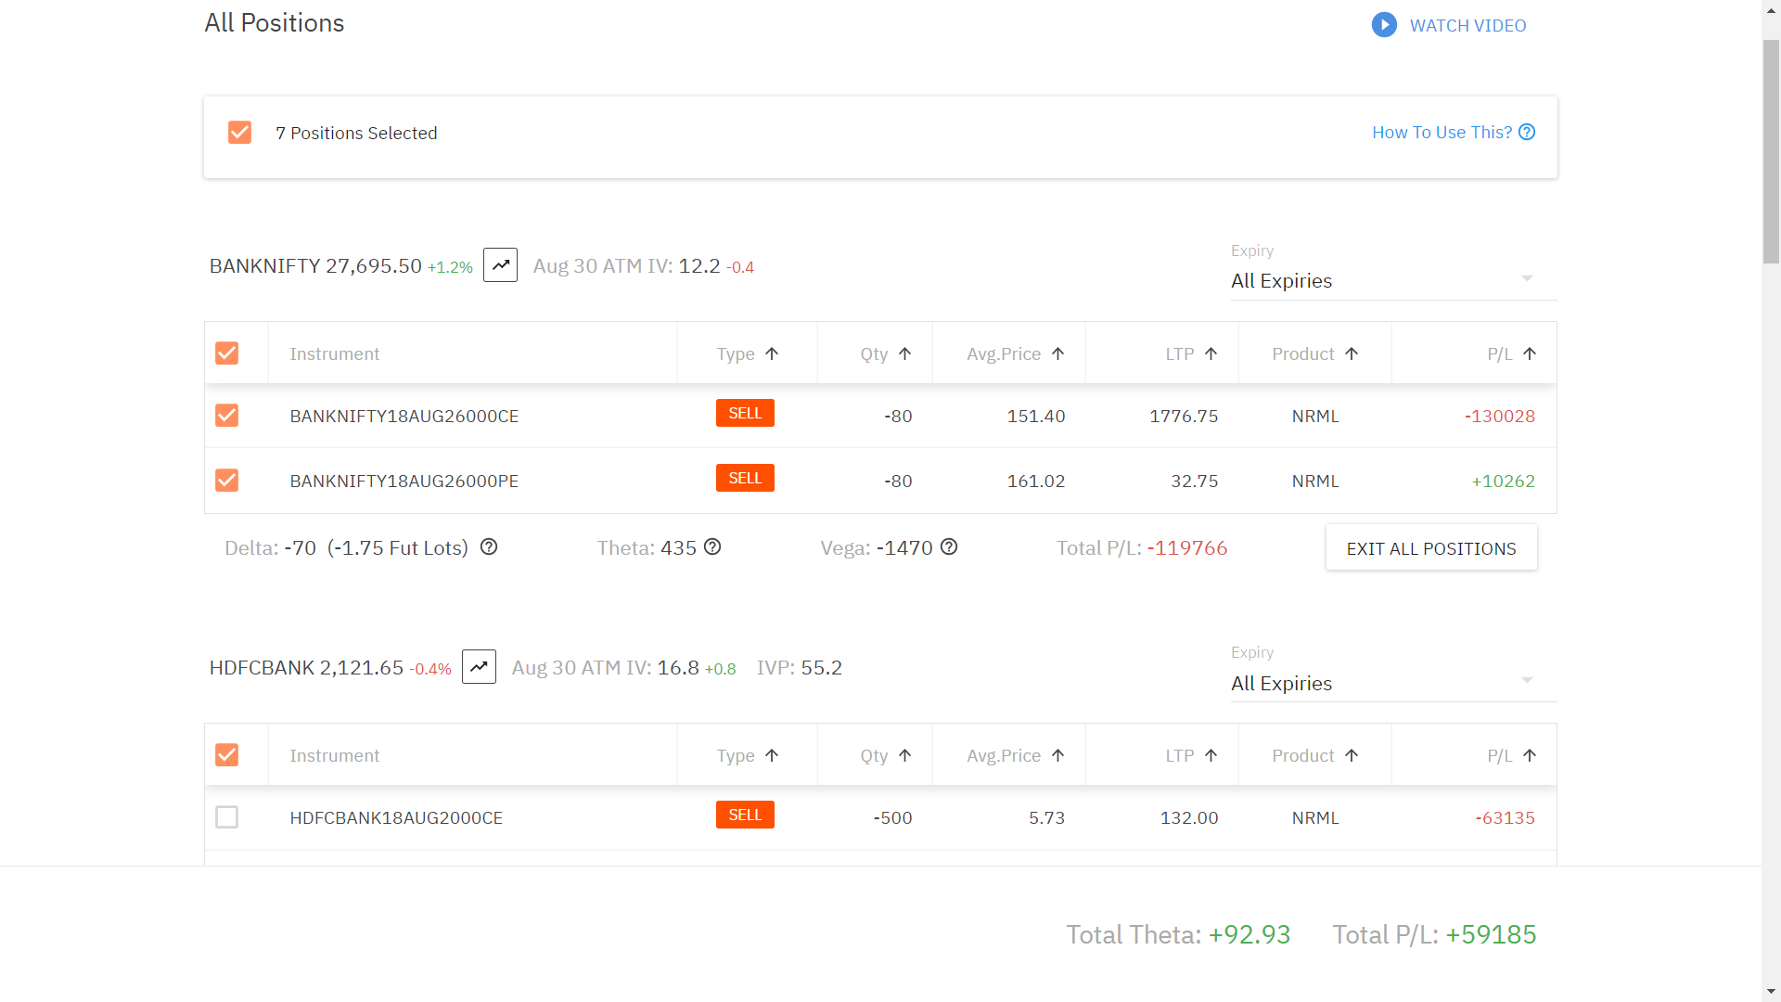Image resolution: width=1781 pixels, height=1002 pixels.
Task: Check the HDFCBANK18AUG2000CE position
Action: 226,817
